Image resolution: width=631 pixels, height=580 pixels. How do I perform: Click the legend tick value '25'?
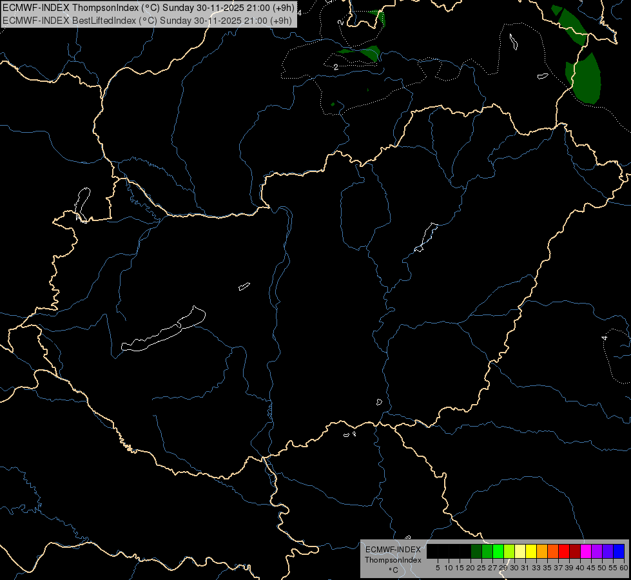481,568
